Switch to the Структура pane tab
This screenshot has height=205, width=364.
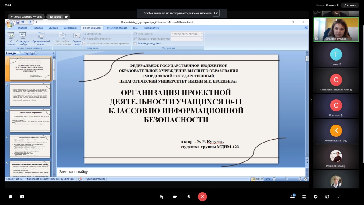click(x=29, y=53)
